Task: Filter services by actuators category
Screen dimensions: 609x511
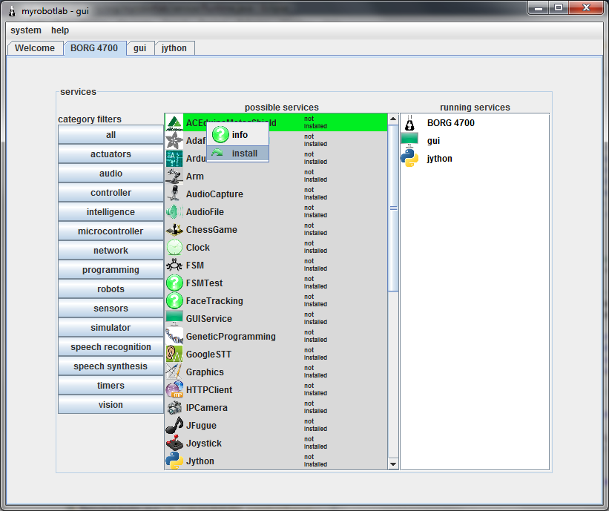Action: click(111, 154)
